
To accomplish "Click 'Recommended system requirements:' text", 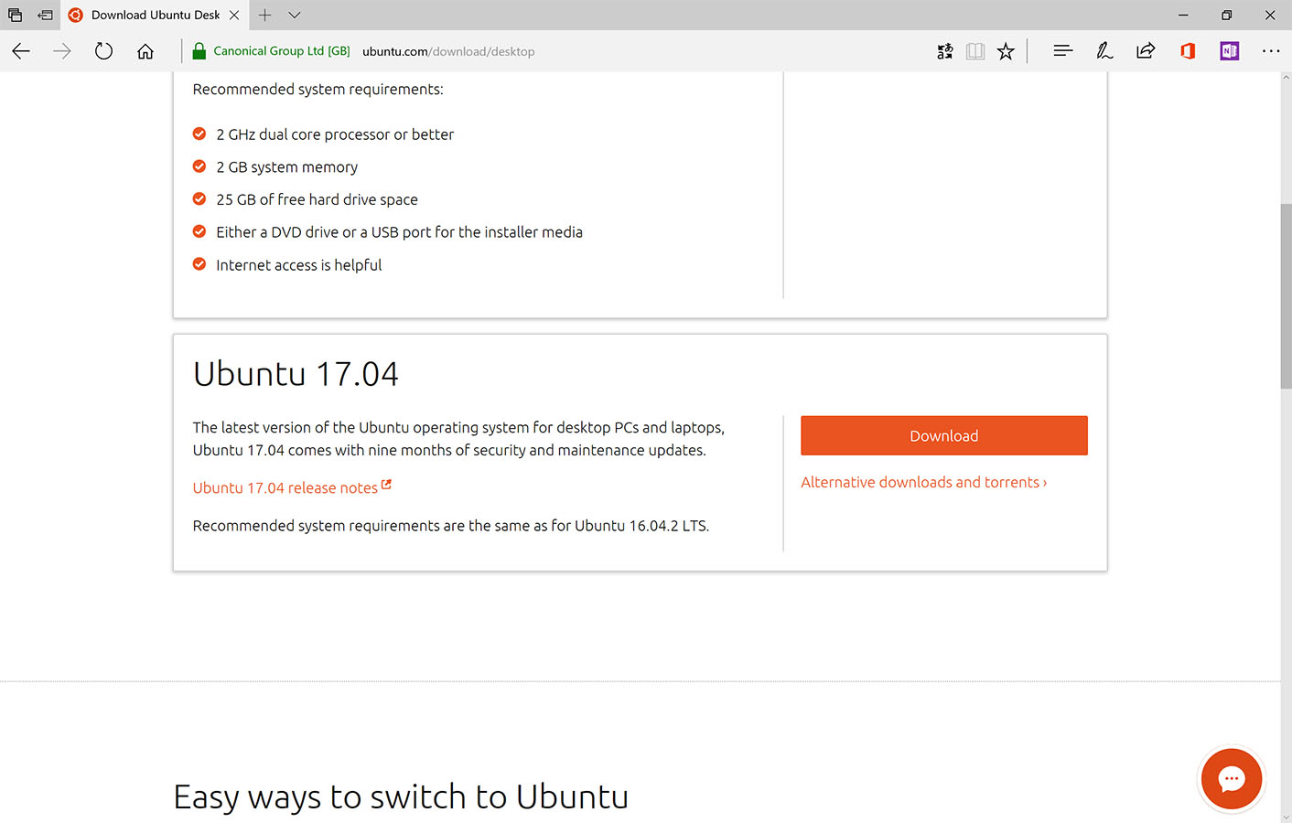I will pyautogui.click(x=318, y=89).
